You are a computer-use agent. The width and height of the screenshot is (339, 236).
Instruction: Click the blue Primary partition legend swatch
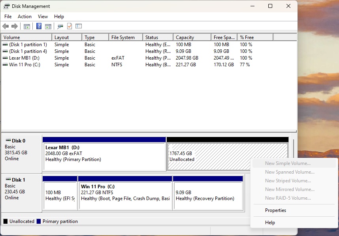(x=39, y=221)
